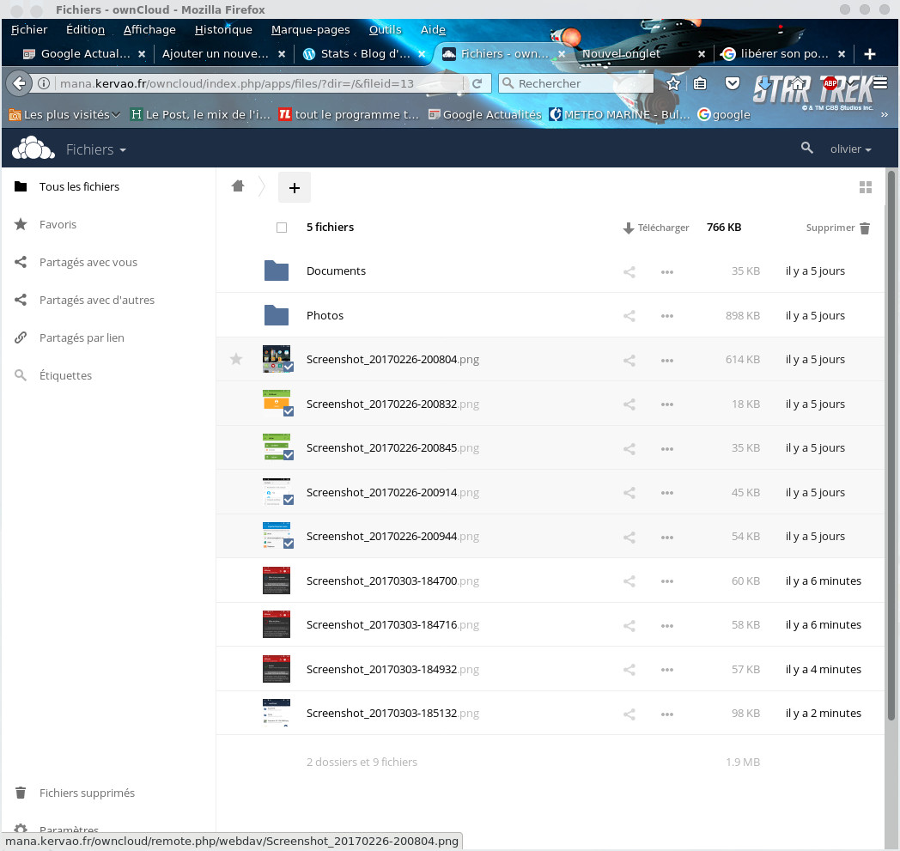This screenshot has height=851, width=900.
Task: Click the ownCloud search magnifier icon
Action: 806,149
